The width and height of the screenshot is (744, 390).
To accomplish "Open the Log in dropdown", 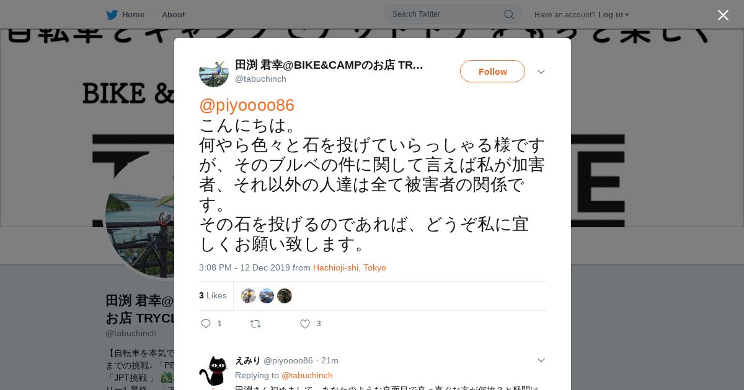I will pos(614,15).
